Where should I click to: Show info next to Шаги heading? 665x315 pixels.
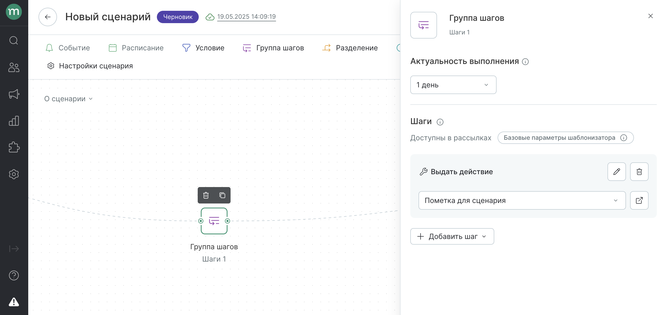point(440,122)
